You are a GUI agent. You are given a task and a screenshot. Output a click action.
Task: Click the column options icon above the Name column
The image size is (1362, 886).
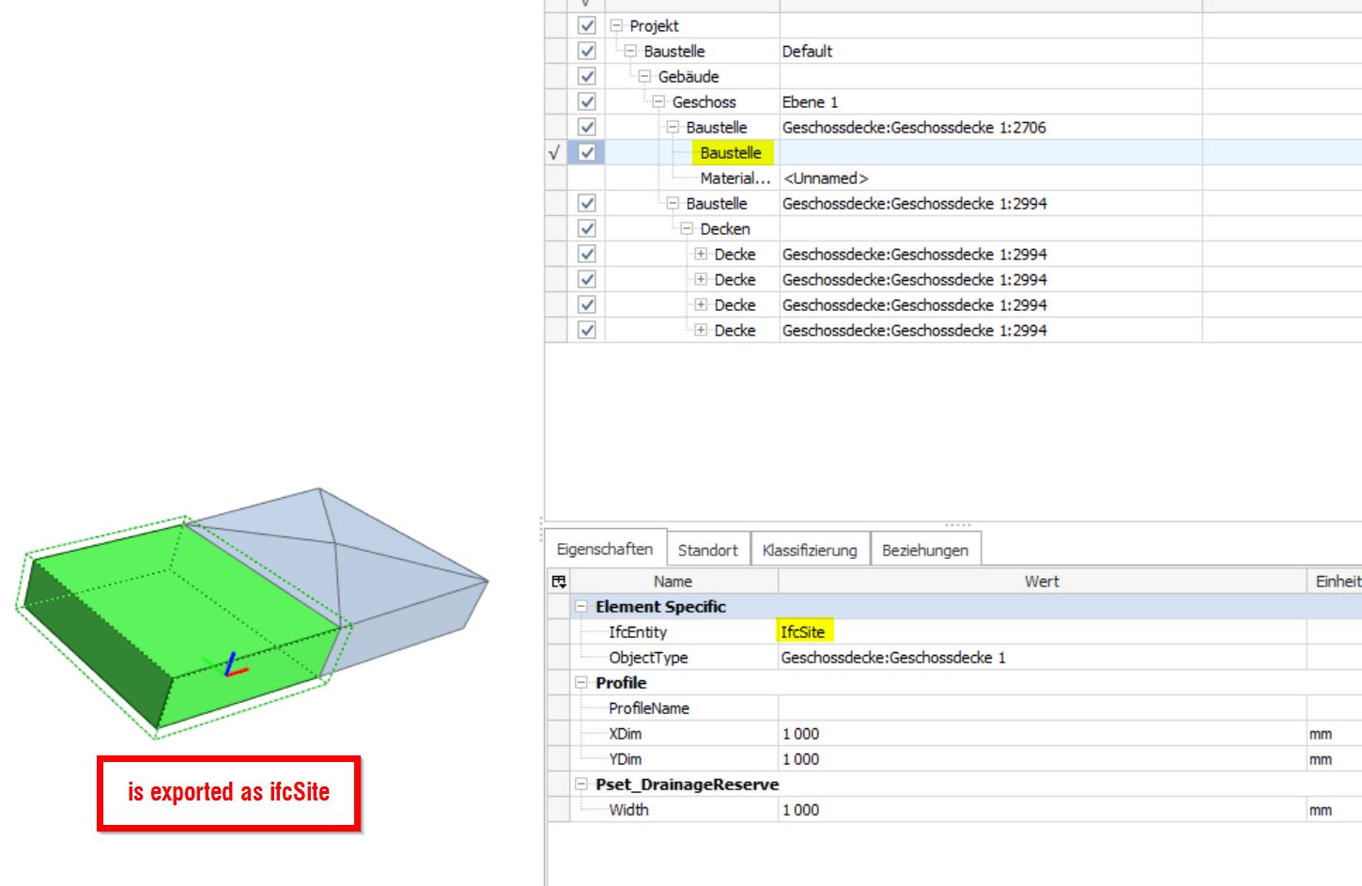click(x=559, y=581)
